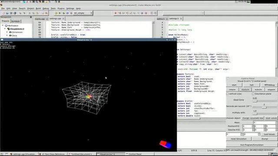Viewport: 278px width, 156px height.
Task: Click the load Values button
Action: pyautogui.click(x=269, y=134)
